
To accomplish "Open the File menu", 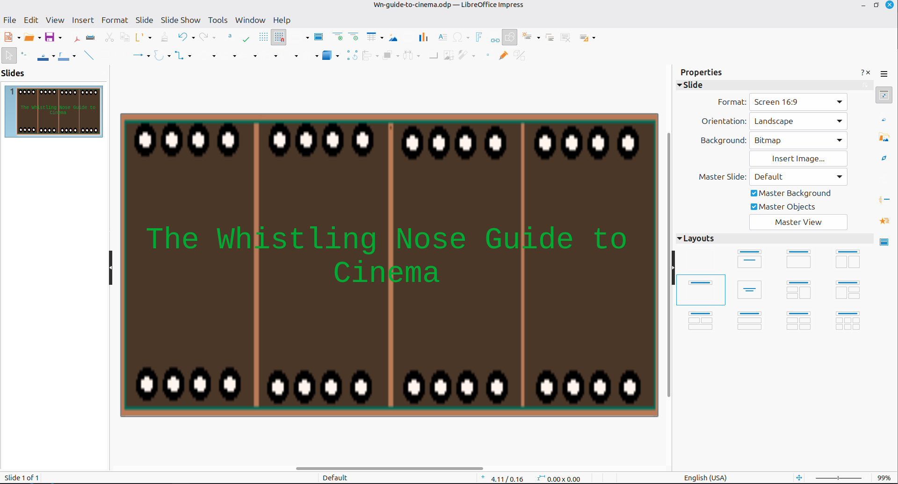I will tap(10, 20).
